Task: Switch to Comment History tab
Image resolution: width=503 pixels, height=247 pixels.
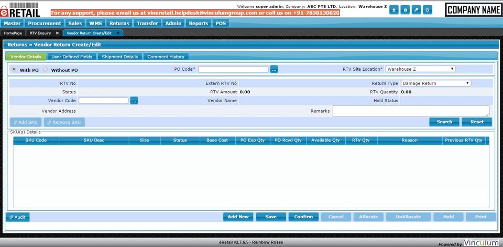Action: [x=166, y=57]
